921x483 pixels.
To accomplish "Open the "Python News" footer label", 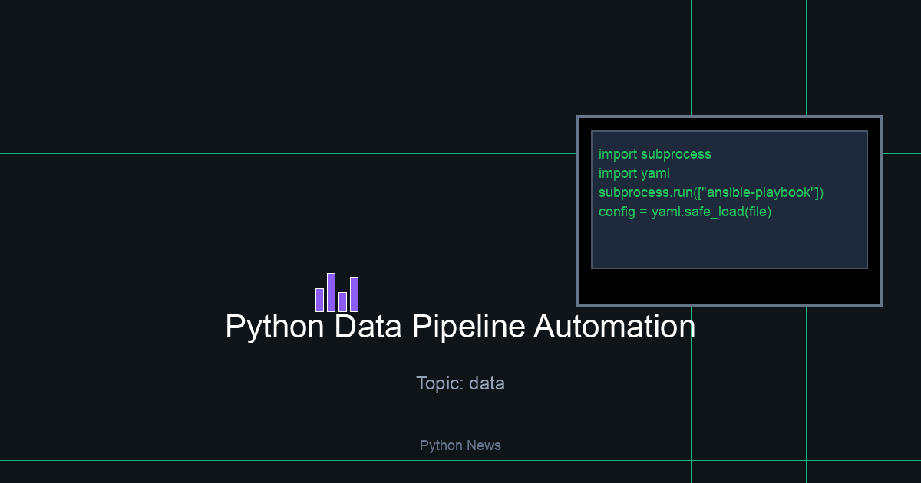I will [x=460, y=445].
